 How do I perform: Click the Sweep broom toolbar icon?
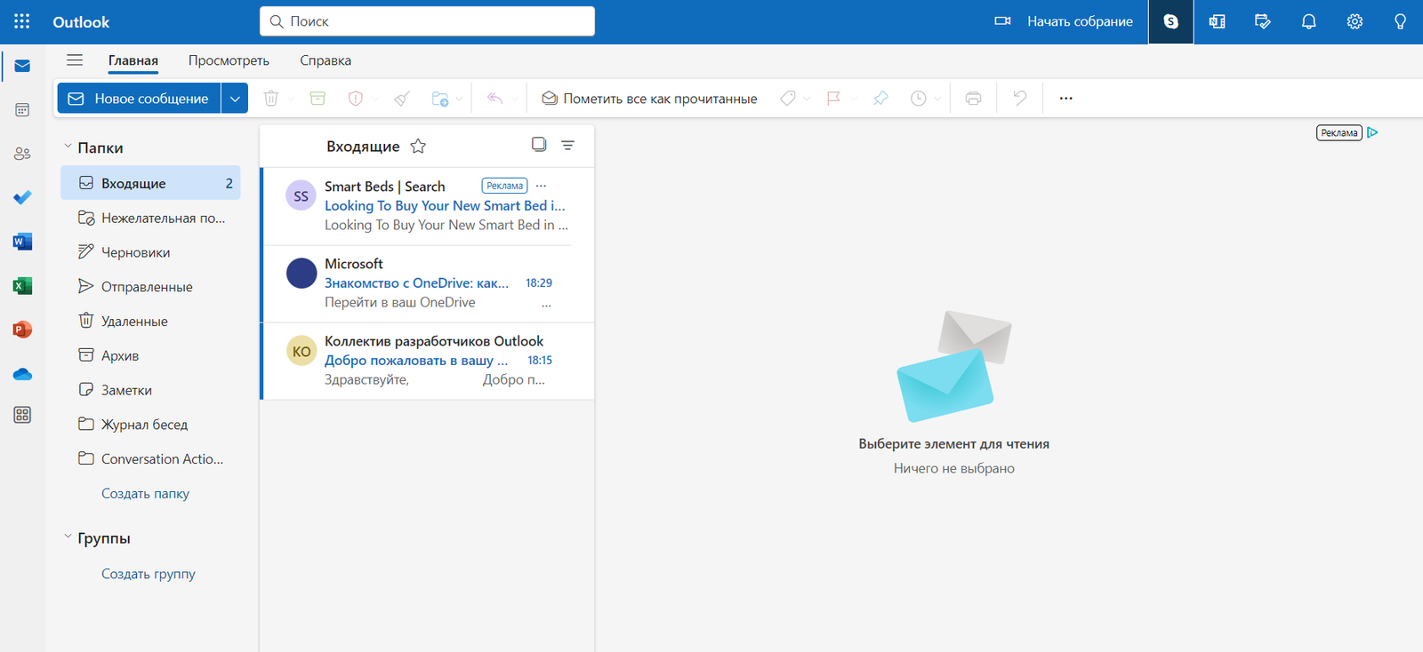402,99
